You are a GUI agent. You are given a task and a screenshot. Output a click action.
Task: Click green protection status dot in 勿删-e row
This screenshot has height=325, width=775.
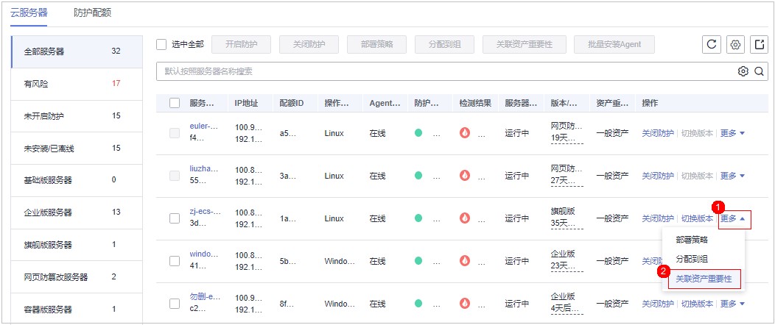coord(418,303)
